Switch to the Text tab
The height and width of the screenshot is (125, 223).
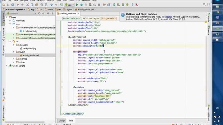(71, 120)
